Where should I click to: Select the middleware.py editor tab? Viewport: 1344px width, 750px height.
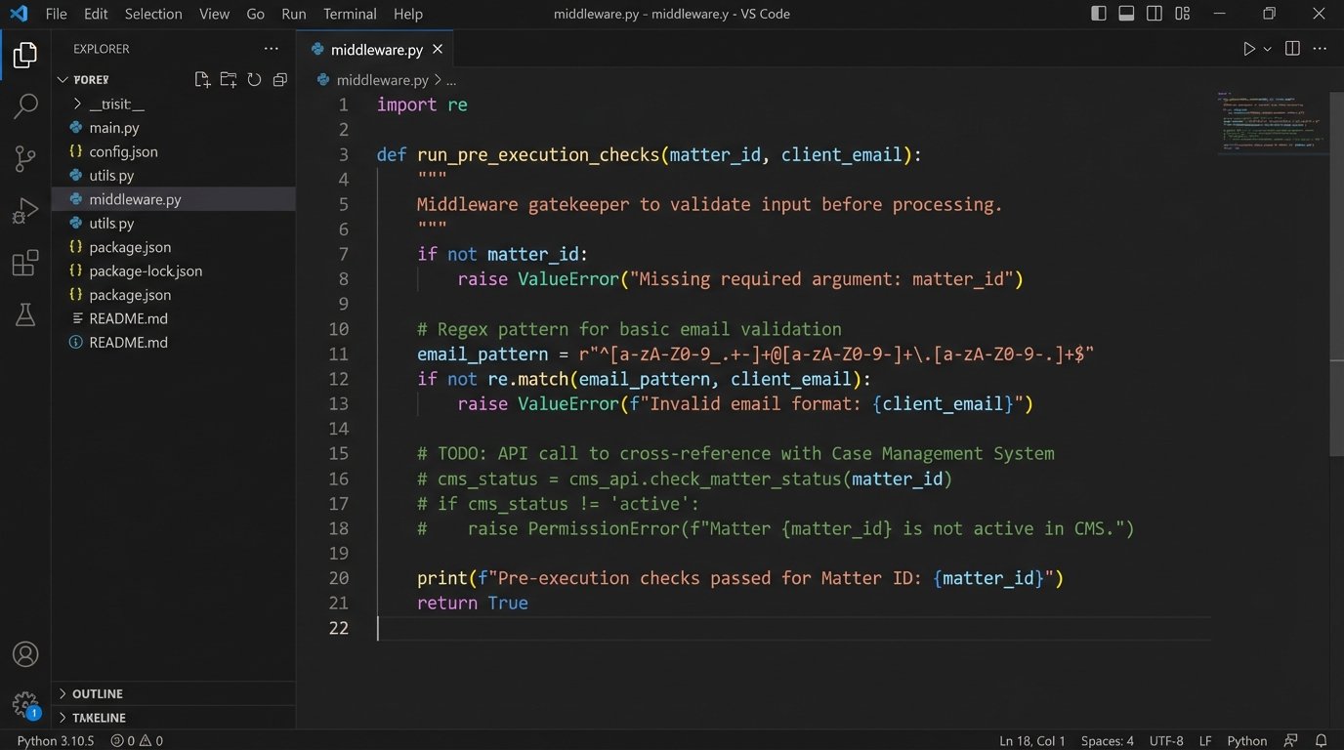click(375, 49)
